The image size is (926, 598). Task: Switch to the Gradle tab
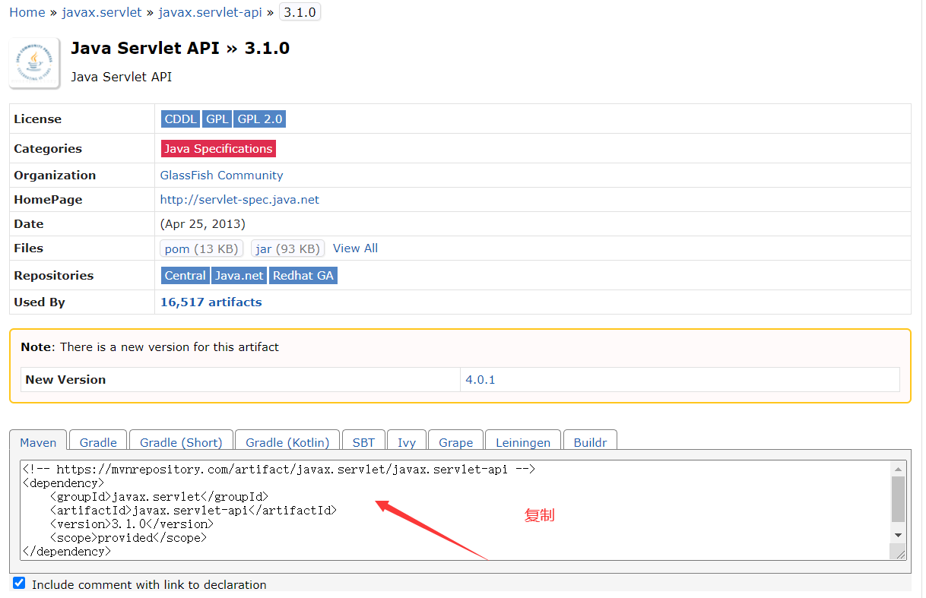[x=98, y=441]
